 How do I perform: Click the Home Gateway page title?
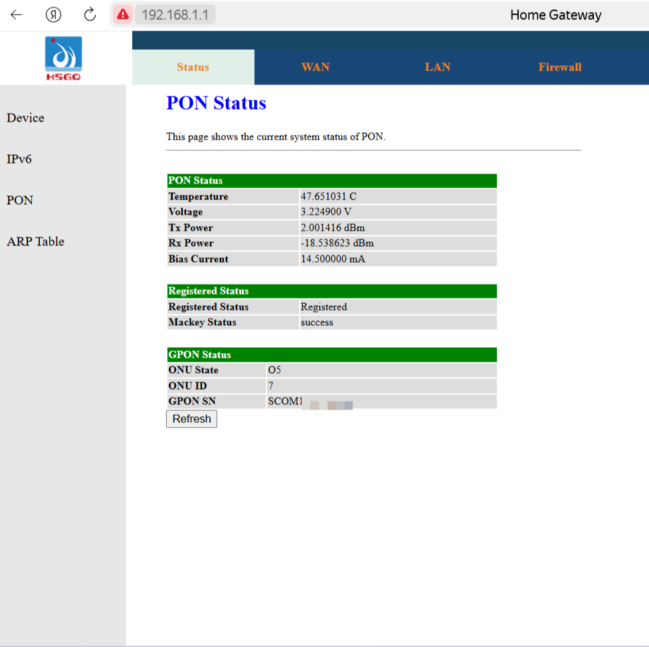click(x=555, y=15)
